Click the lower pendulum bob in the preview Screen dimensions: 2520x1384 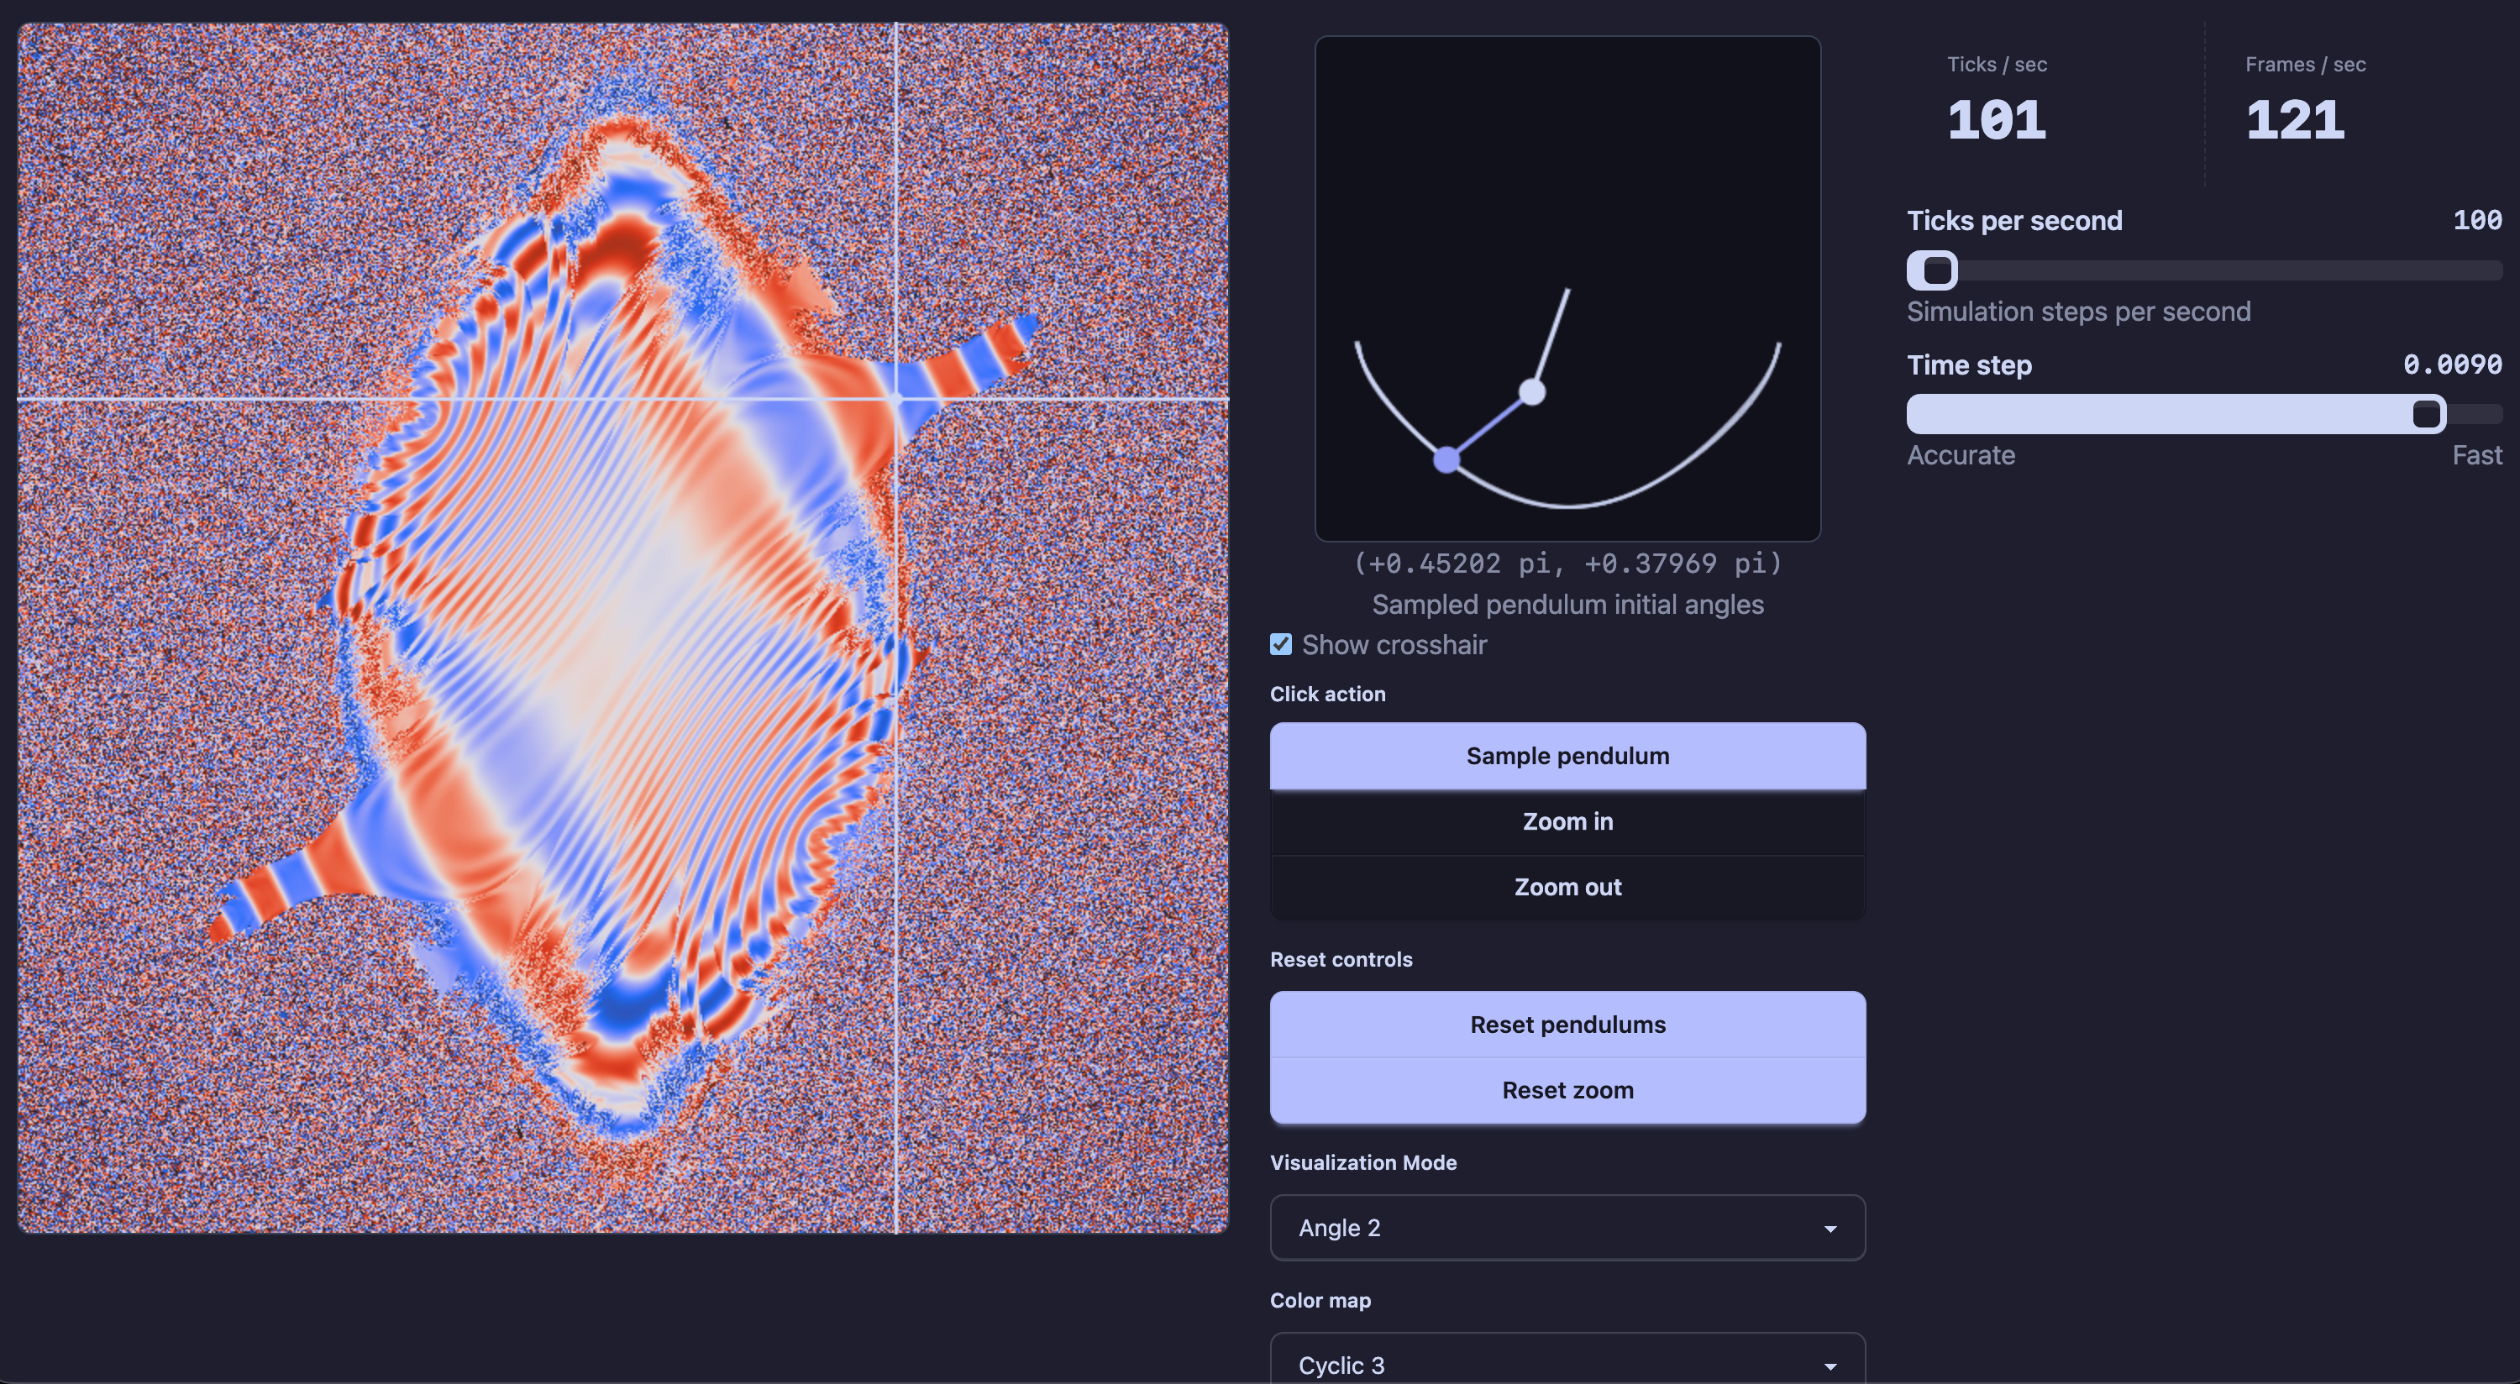(x=1446, y=459)
